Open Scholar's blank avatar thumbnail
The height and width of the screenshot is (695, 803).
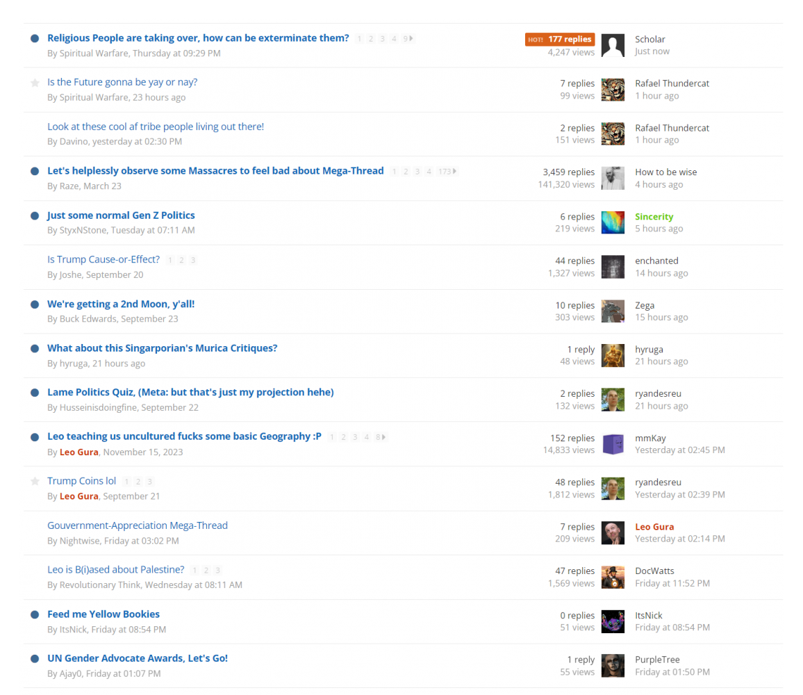click(613, 45)
